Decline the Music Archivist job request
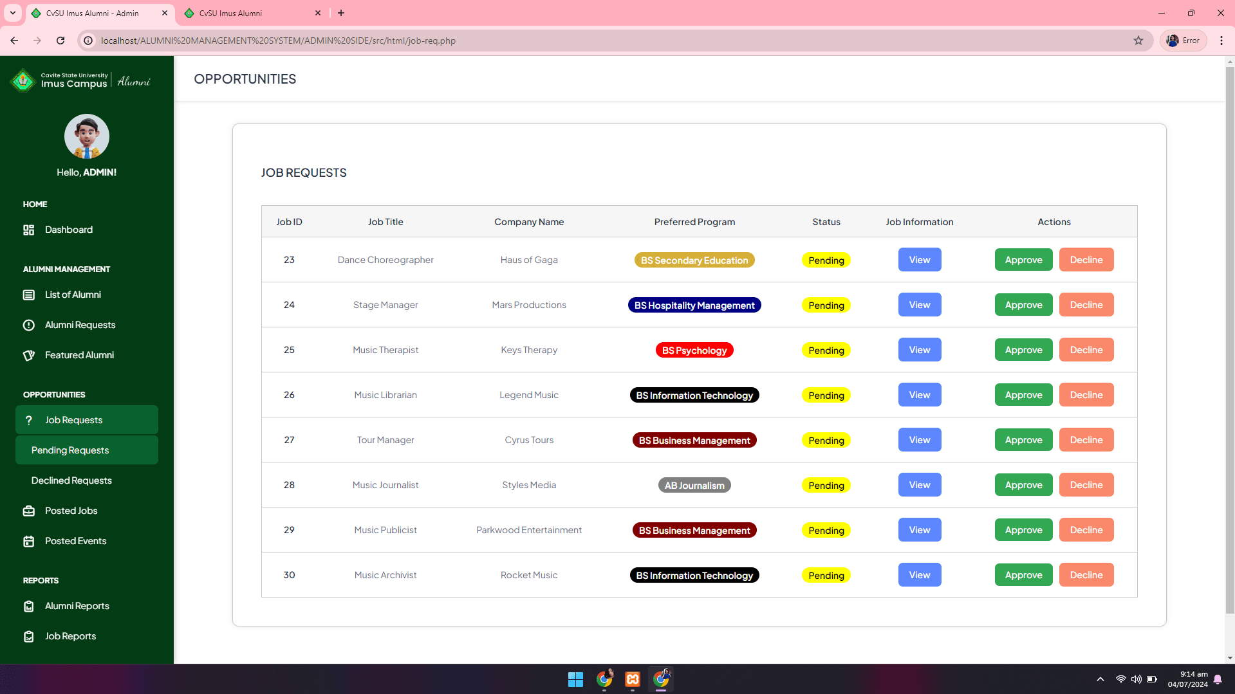This screenshot has height=694, width=1235. (x=1086, y=575)
